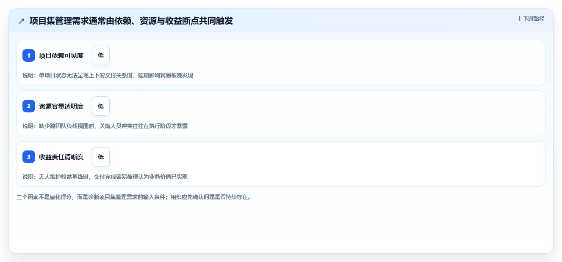This screenshot has width=562, height=262.
Task: Click the 上下游路径 label in header
Action: [531, 19]
